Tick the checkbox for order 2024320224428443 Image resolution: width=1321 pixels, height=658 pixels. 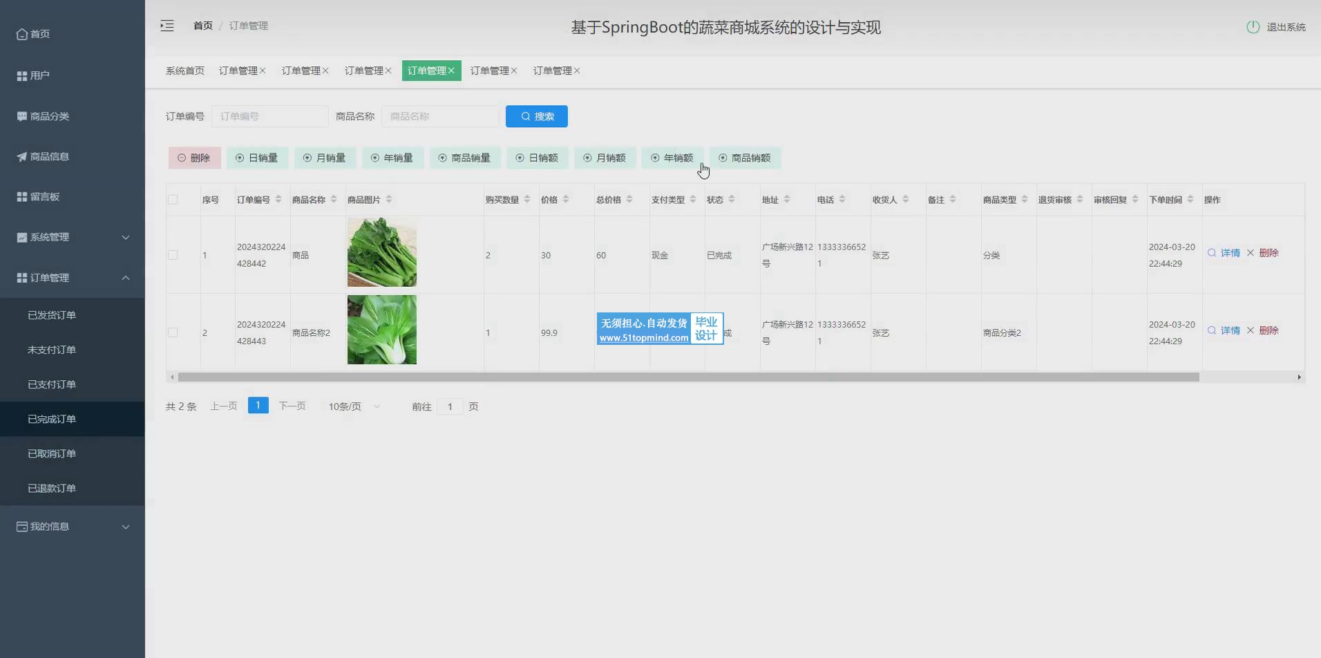(173, 332)
